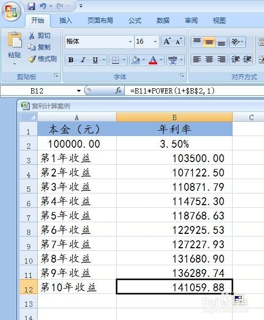Toggle Align Text Left

coord(197,60)
